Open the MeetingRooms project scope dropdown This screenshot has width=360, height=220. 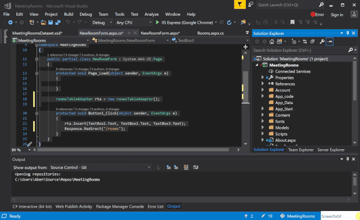pyautogui.click(x=51, y=41)
